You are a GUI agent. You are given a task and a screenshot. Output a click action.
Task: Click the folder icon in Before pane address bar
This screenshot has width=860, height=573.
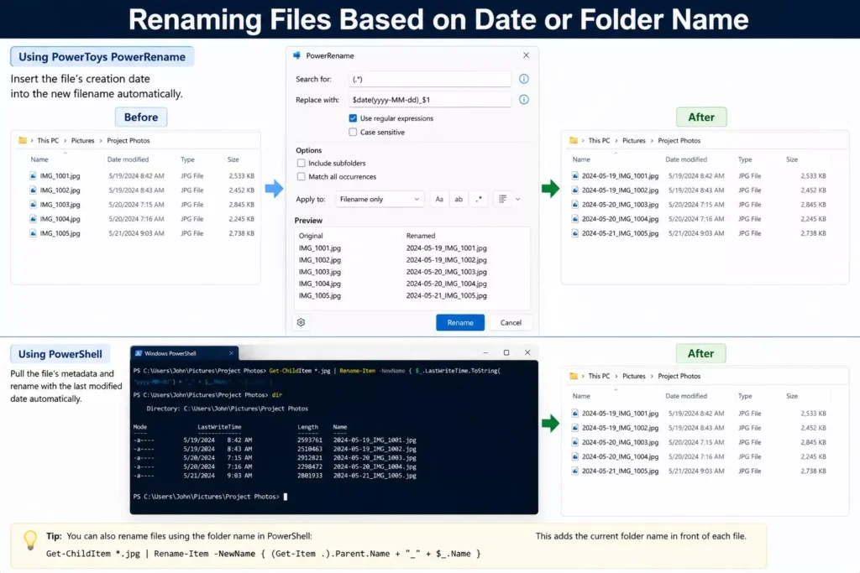(23, 140)
